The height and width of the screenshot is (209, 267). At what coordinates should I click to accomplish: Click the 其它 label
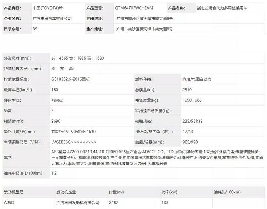(9, 158)
